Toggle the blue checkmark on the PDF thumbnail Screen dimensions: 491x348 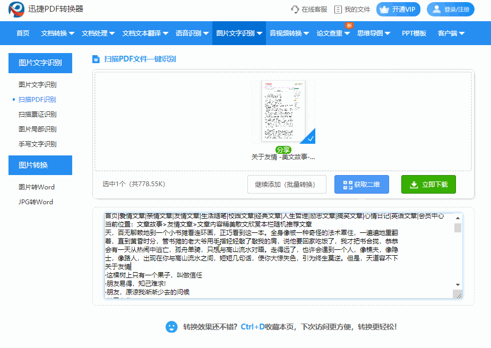click(308, 137)
